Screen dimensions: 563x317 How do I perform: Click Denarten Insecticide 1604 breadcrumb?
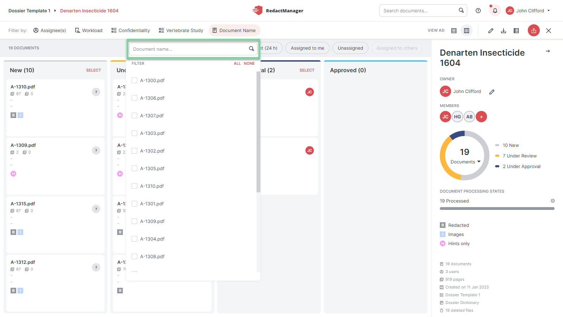pyautogui.click(x=89, y=11)
